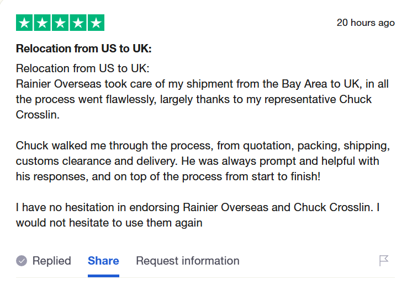Click the fifth green rating star
The image size is (407, 285).
[96, 23]
